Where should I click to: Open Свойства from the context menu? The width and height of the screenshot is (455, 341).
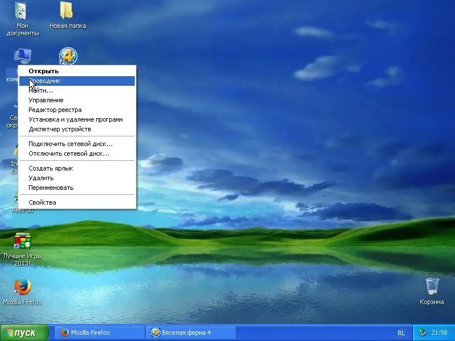tap(77, 202)
